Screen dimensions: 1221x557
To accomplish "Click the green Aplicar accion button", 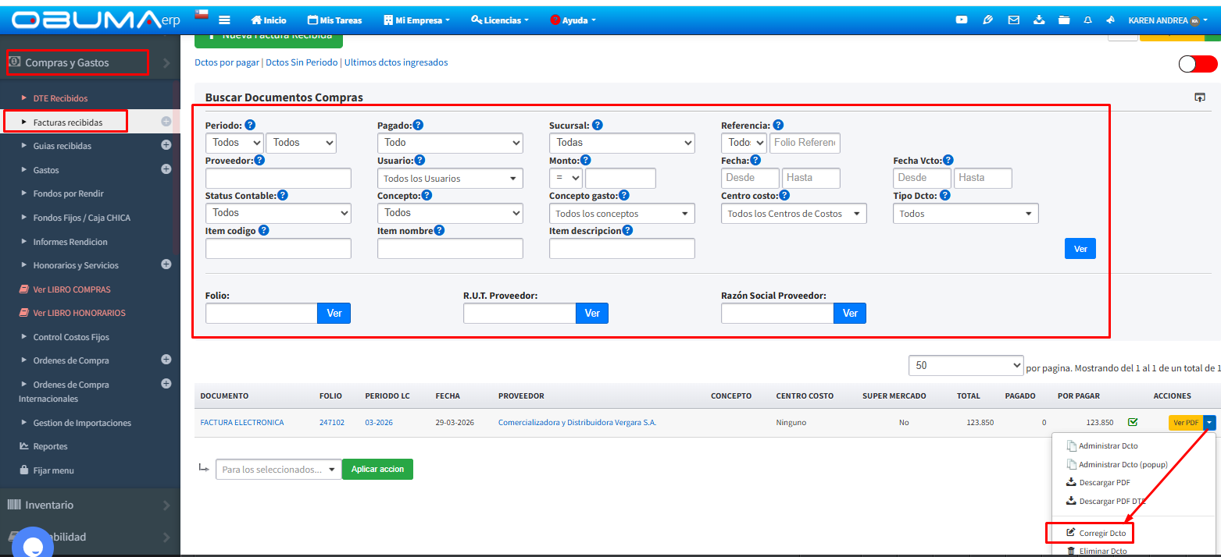I will [377, 469].
